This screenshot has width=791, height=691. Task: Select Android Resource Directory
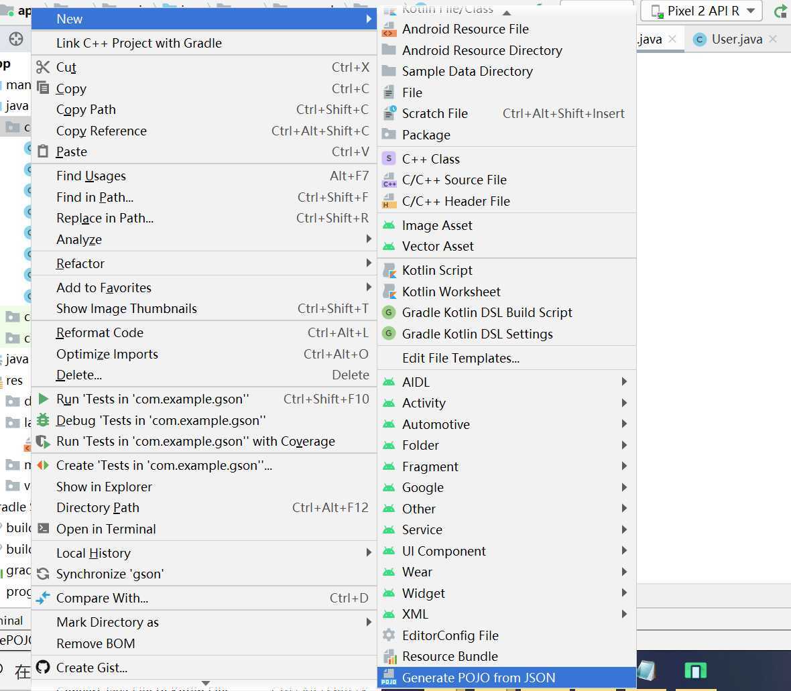coord(507,50)
